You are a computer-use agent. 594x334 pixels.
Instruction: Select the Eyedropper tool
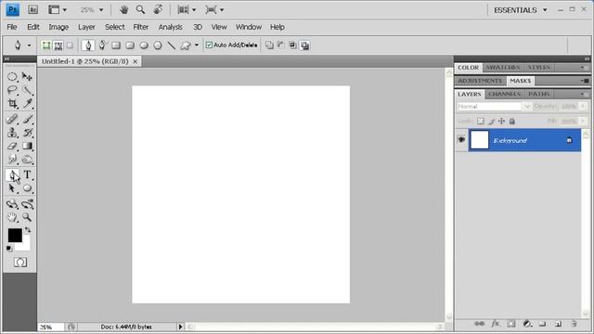(27, 103)
